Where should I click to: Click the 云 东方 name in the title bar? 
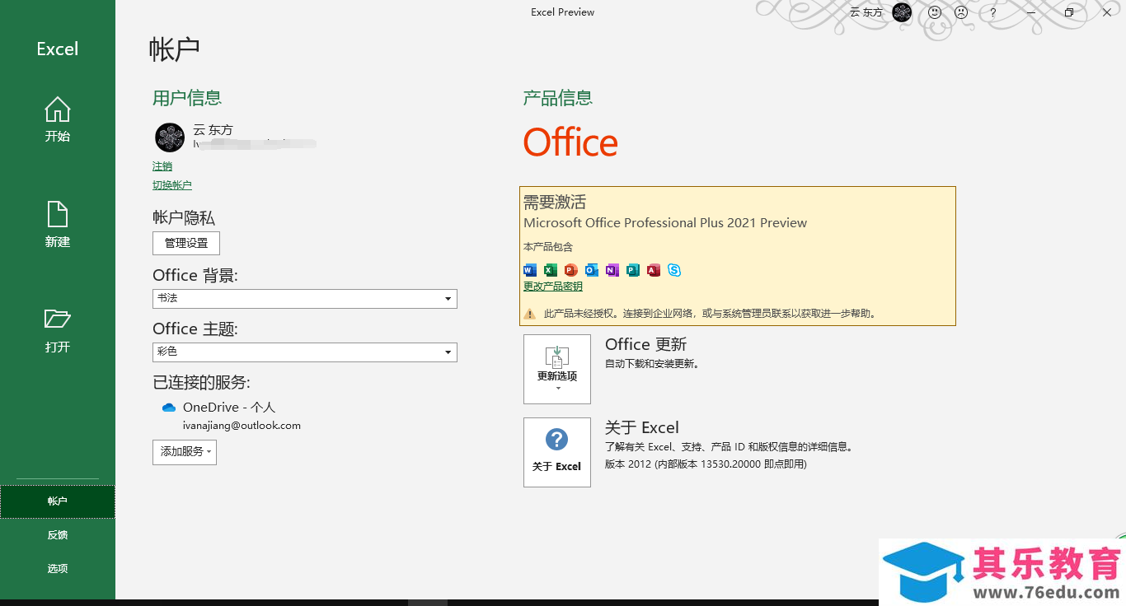[866, 12]
